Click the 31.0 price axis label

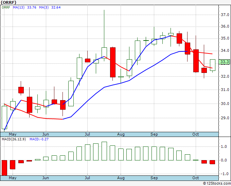click(225, 90)
